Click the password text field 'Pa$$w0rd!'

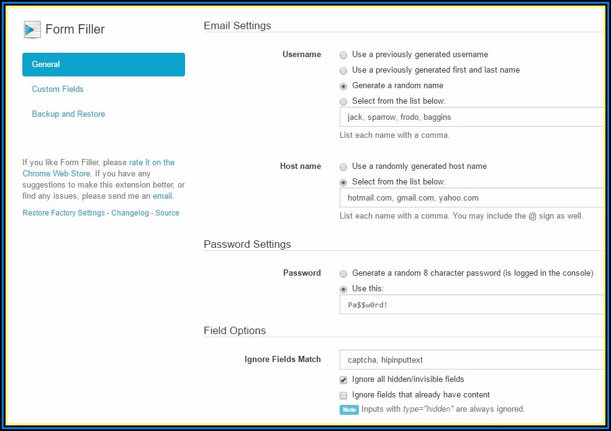tap(472, 304)
